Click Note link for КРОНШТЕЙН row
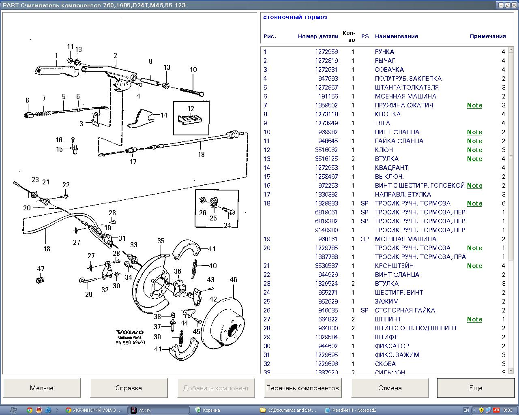The height and width of the screenshot is (415, 519). pyautogui.click(x=474, y=266)
